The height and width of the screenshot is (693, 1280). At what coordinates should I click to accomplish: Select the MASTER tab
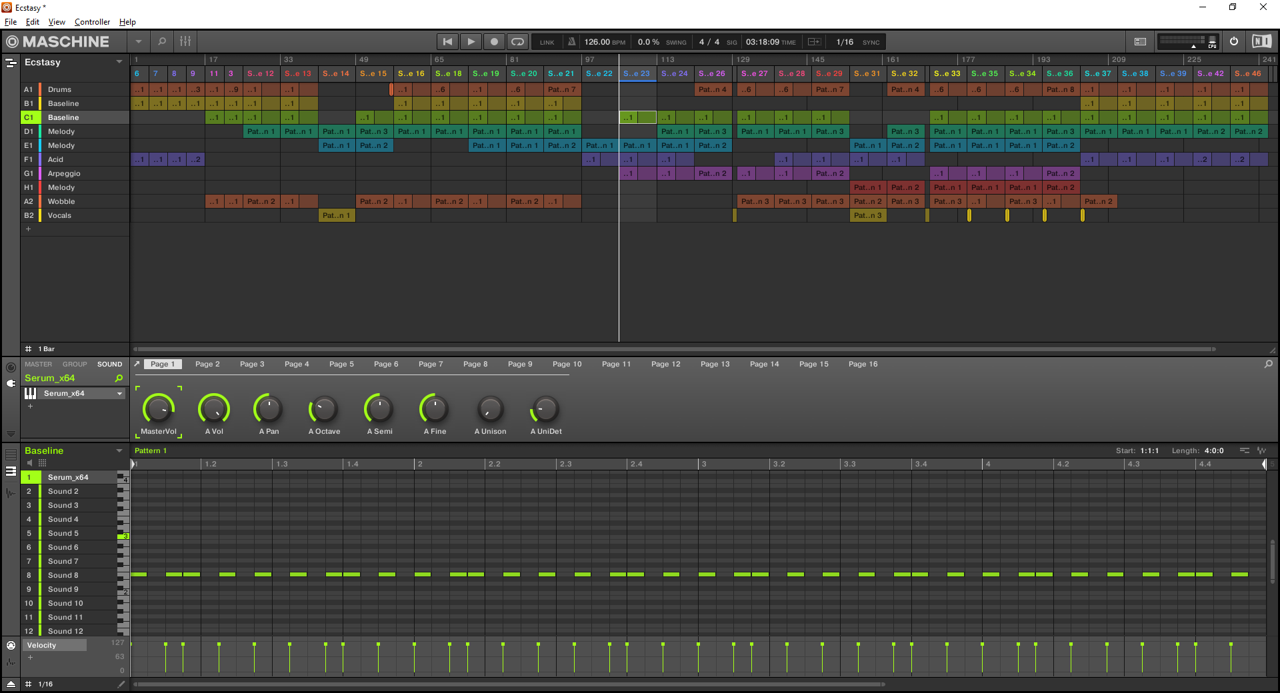(38, 364)
